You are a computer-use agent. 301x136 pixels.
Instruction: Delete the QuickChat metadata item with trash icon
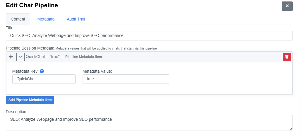tap(287, 57)
